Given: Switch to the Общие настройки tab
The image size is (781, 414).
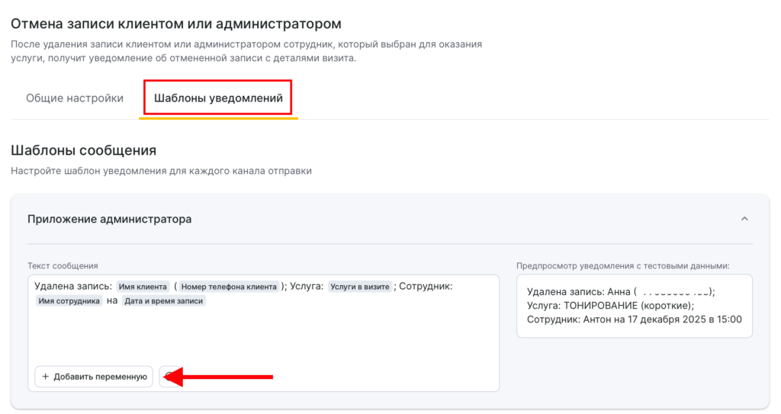Looking at the screenshot, I should point(75,98).
